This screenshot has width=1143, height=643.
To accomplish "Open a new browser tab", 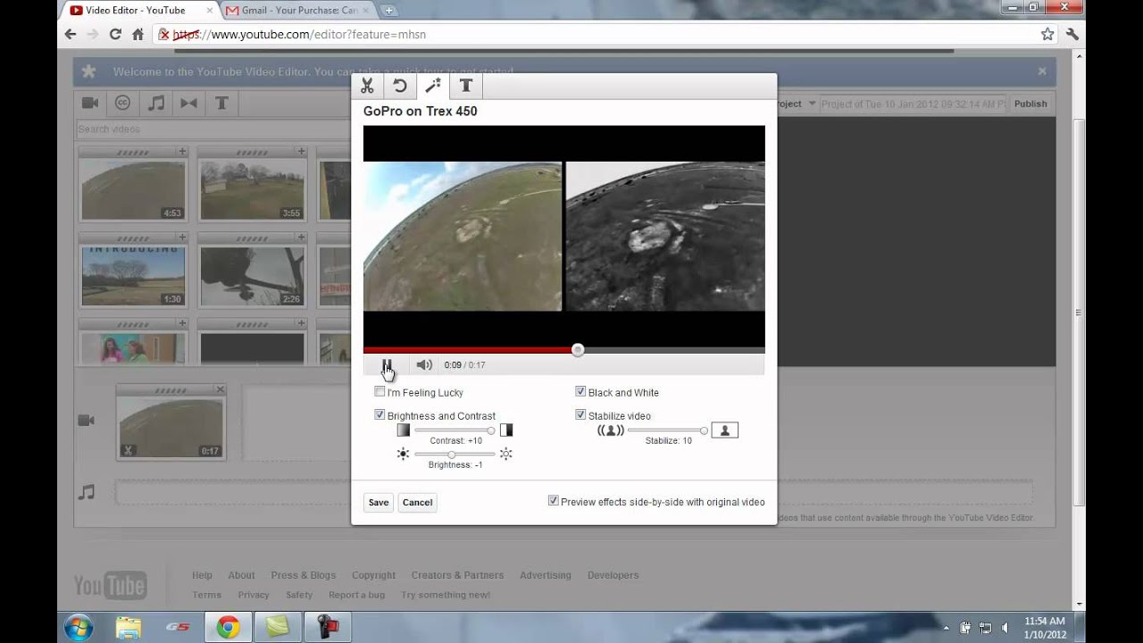I will (389, 11).
